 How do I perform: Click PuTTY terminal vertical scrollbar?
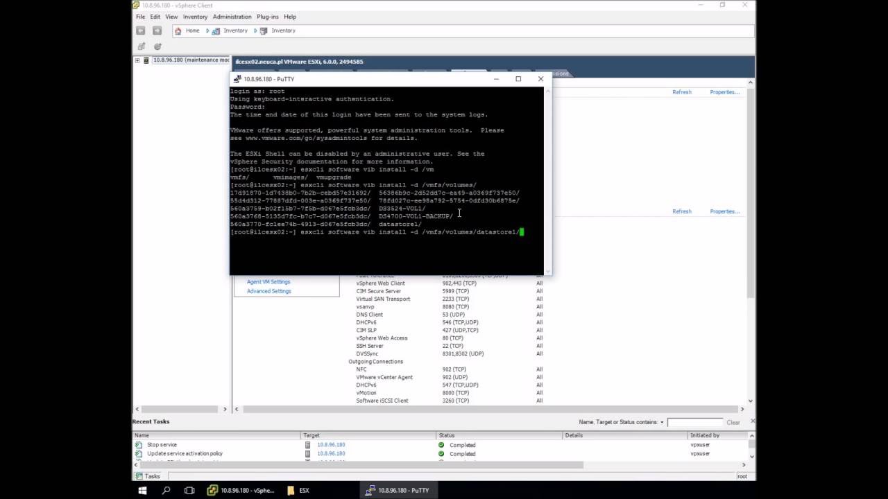coord(548,180)
